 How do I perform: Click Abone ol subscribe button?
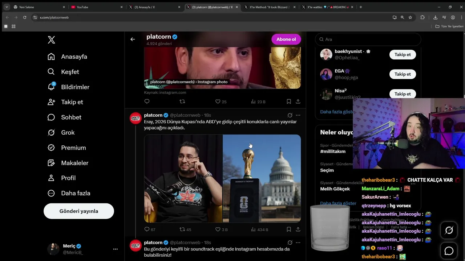286,39
